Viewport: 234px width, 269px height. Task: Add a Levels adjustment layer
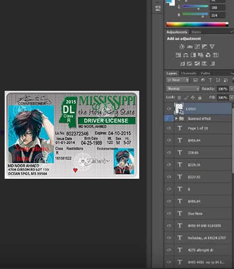click(190, 46)
